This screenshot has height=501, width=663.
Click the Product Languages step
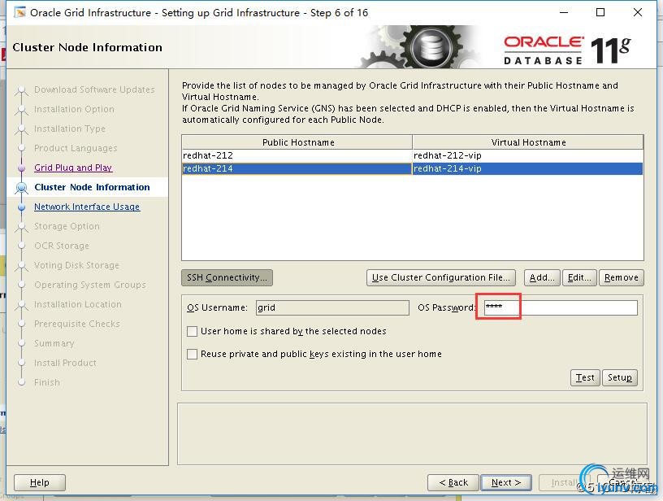(x=76, y=148)
